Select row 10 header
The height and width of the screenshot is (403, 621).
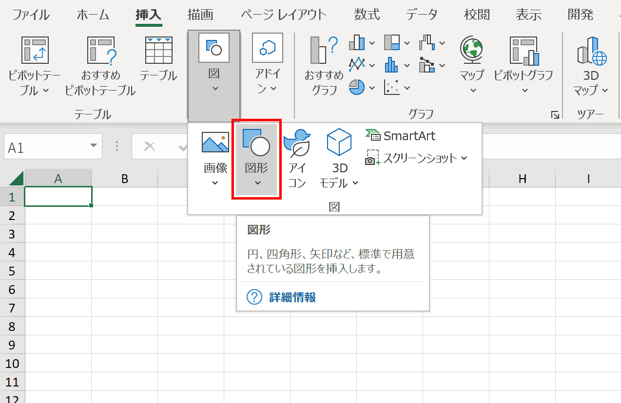[x=12, y=363]
